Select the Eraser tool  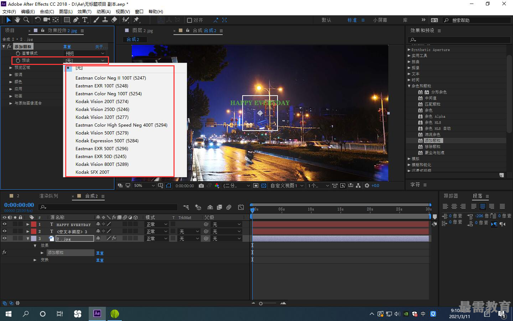[114, 20]
